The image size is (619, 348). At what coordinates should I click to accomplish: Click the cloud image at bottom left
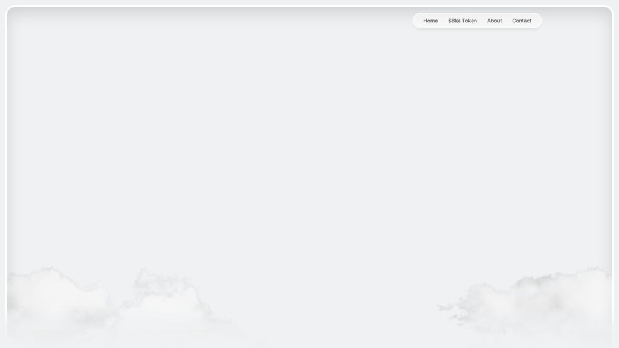[54, 302]
